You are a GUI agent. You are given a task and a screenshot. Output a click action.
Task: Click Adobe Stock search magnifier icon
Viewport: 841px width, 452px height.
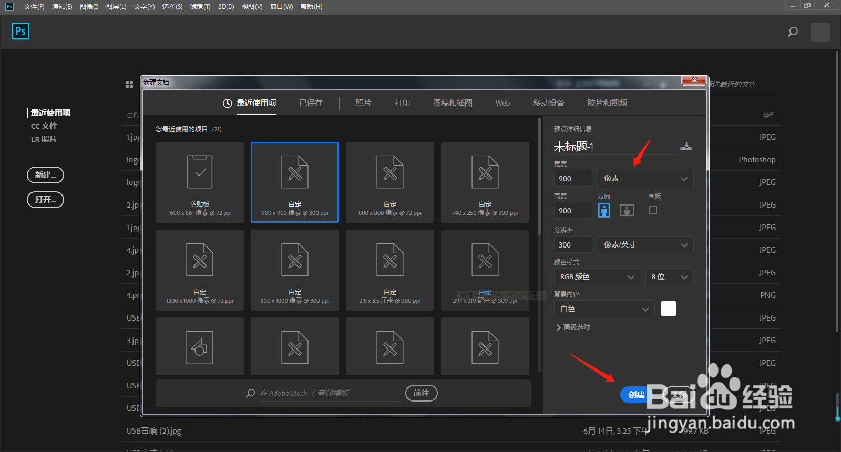(x=251, y=393)
